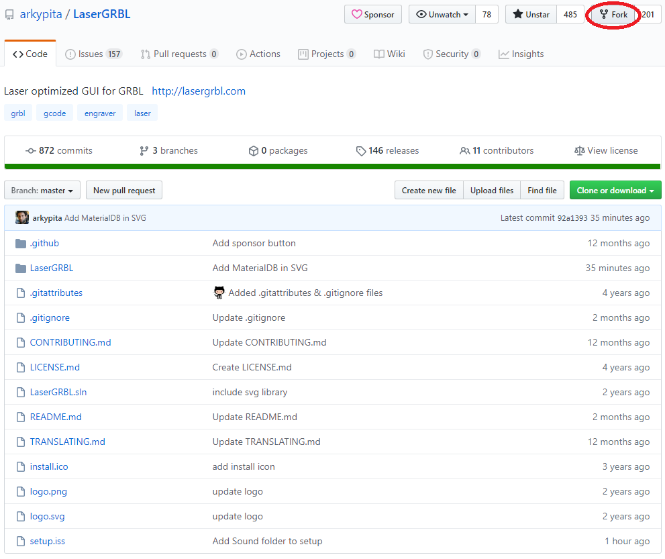Switch to the Projects tab

click(x=327, y=54)
